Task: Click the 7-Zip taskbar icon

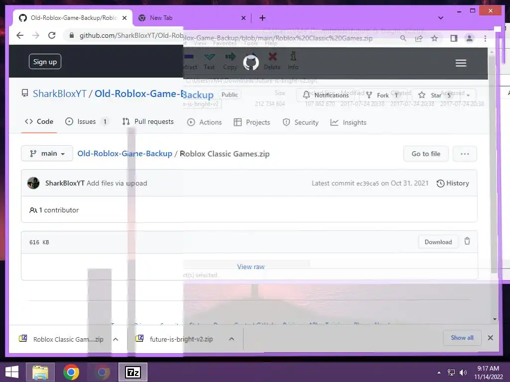Action: (x=132, y=372)
